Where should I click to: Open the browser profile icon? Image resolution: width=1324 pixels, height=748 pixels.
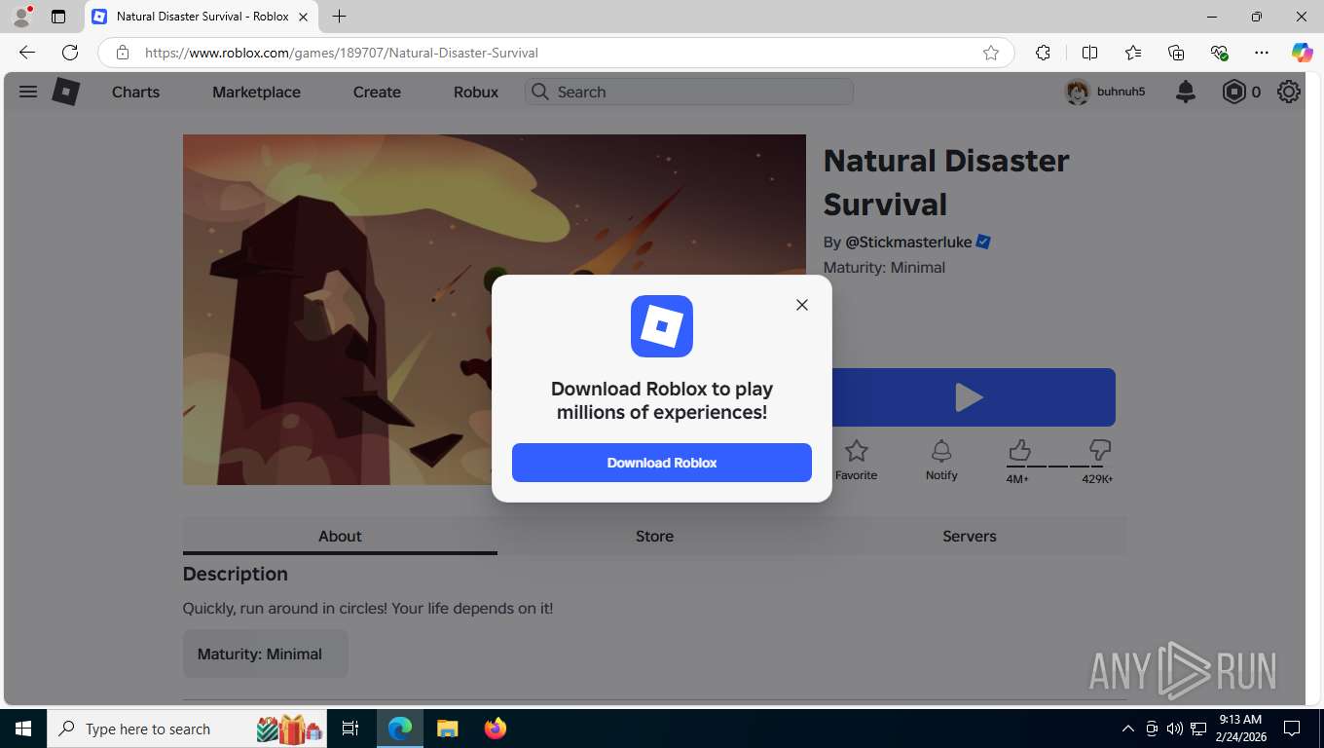click(21, 17)
